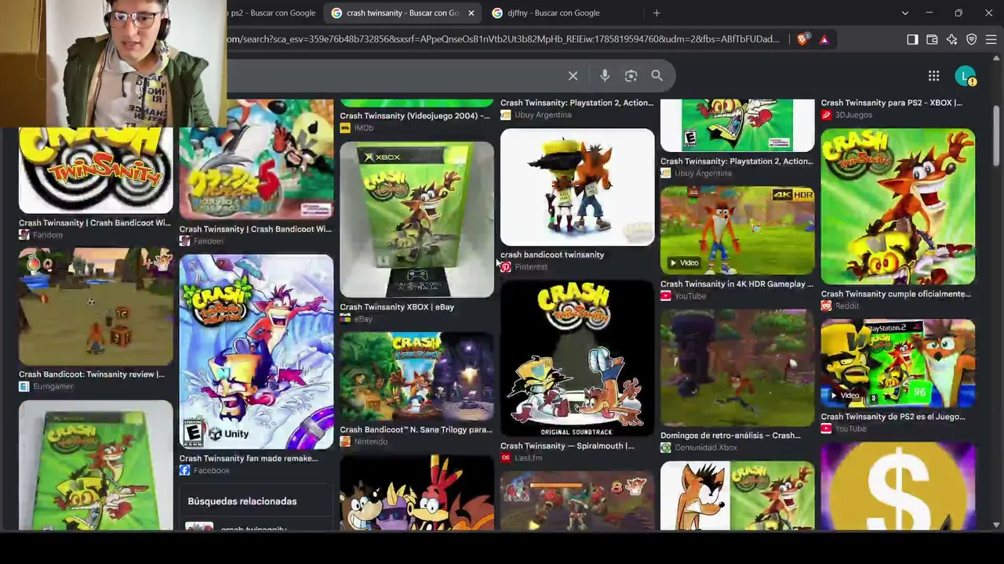The width and height of the screenshot is (1004, 564).
Task: Click the Pinterest favicon below crash bandicoot twinsanity
Action: click(x=505, y=267)
